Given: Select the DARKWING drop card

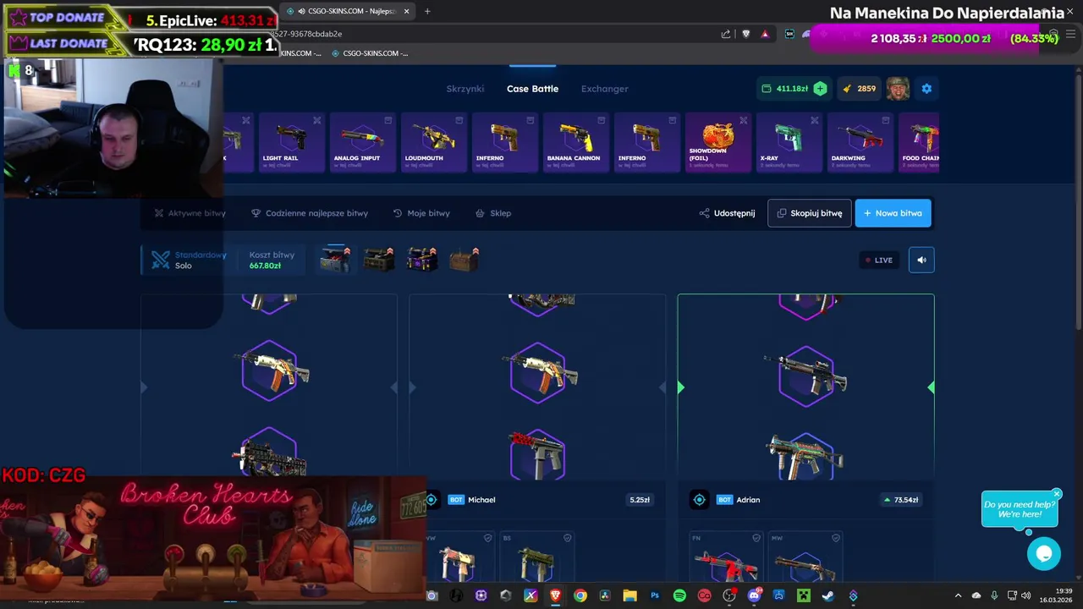Looking at the screenshot, I should [x=860, y=142].
